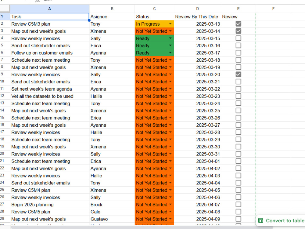This screenshot has height=229, width=305.
Task: Select assignee cell Hallie in row 12
Action: click(x=112, y=96)
